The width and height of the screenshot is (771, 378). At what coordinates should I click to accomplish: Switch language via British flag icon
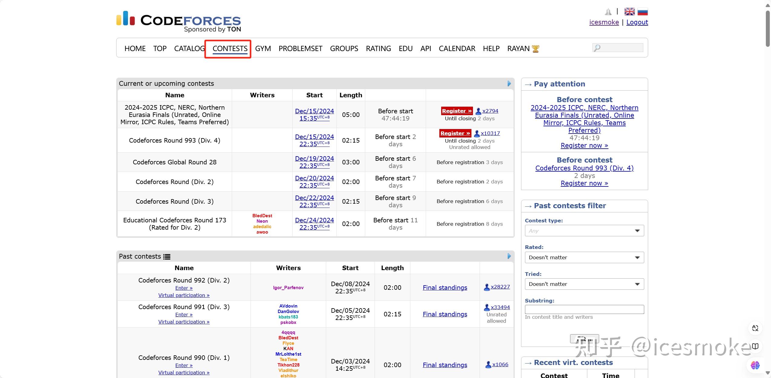tap(629, 11)
